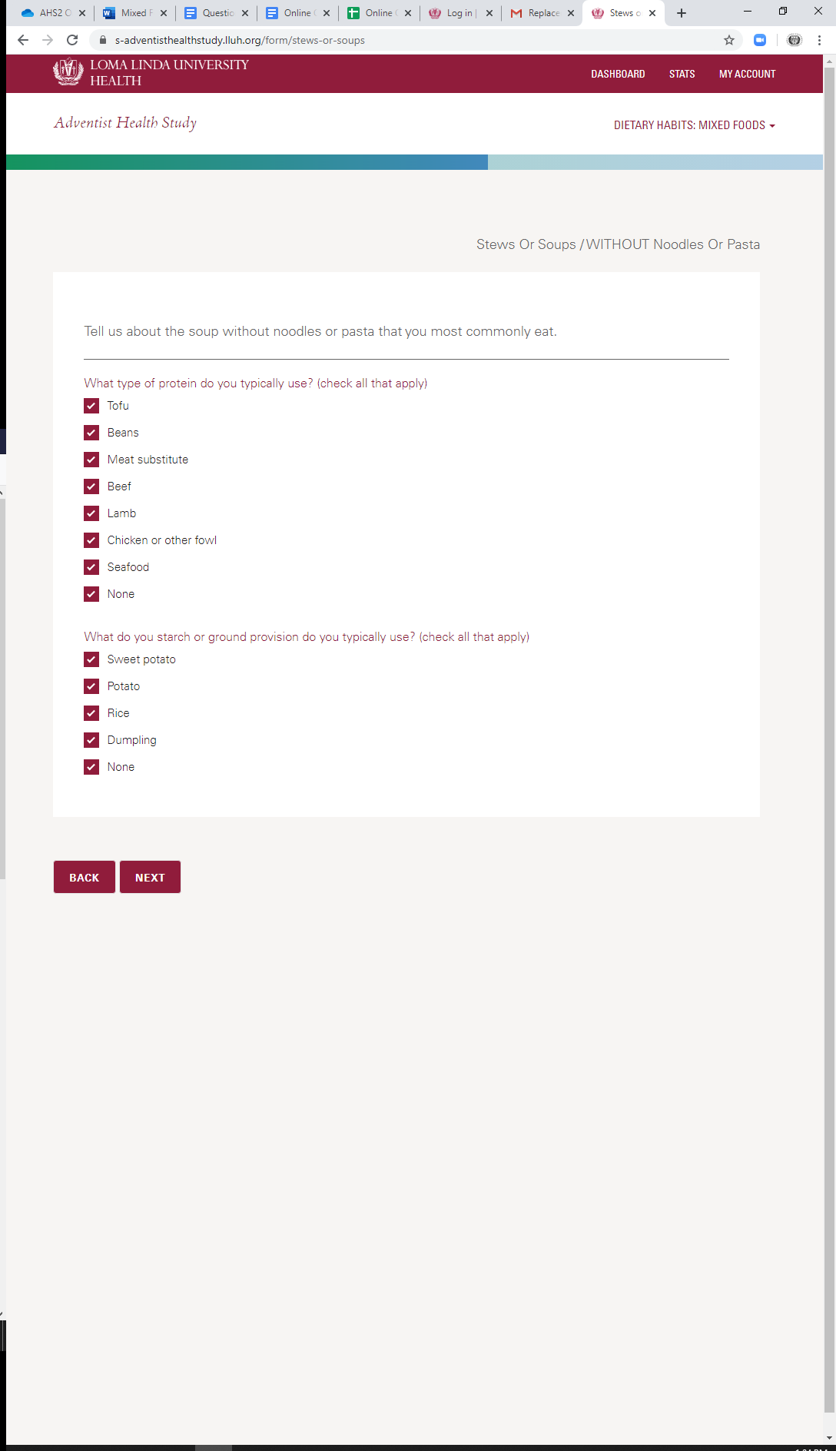Open the Chrome three-dot menu
836x1451 pixels.
819,40
